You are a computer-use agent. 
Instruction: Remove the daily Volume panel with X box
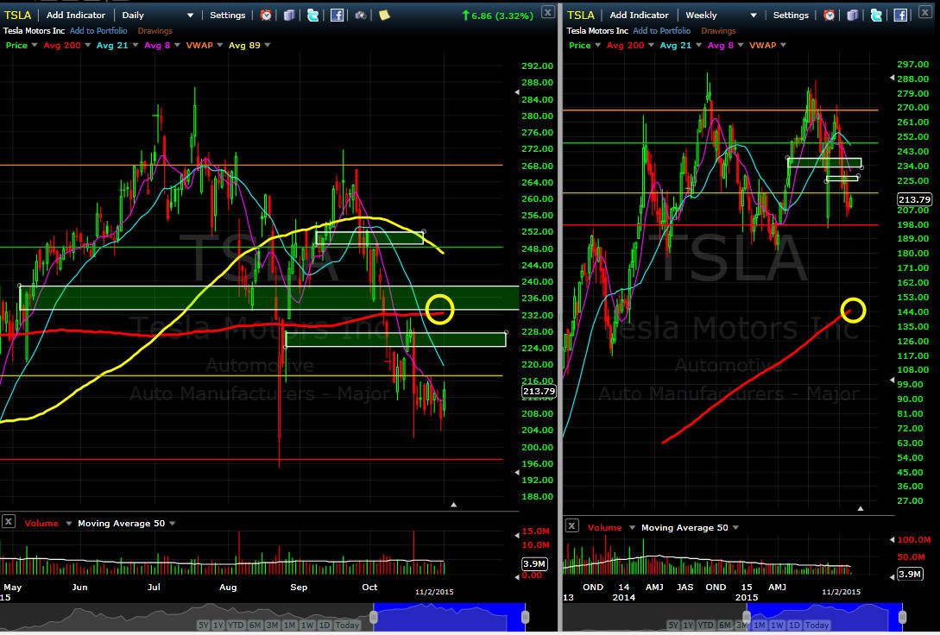9,522
